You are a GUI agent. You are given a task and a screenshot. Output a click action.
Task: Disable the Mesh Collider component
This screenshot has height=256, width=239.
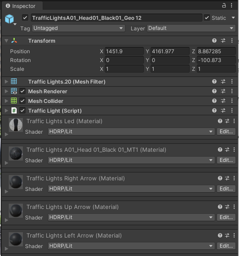tap(22, 101)
